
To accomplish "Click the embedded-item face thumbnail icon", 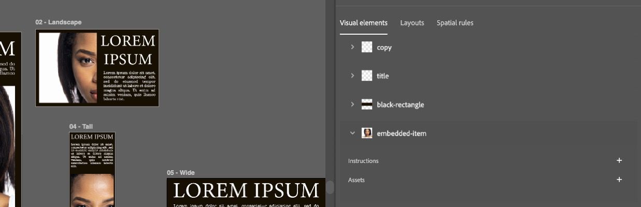I will [x=367, y=133].
